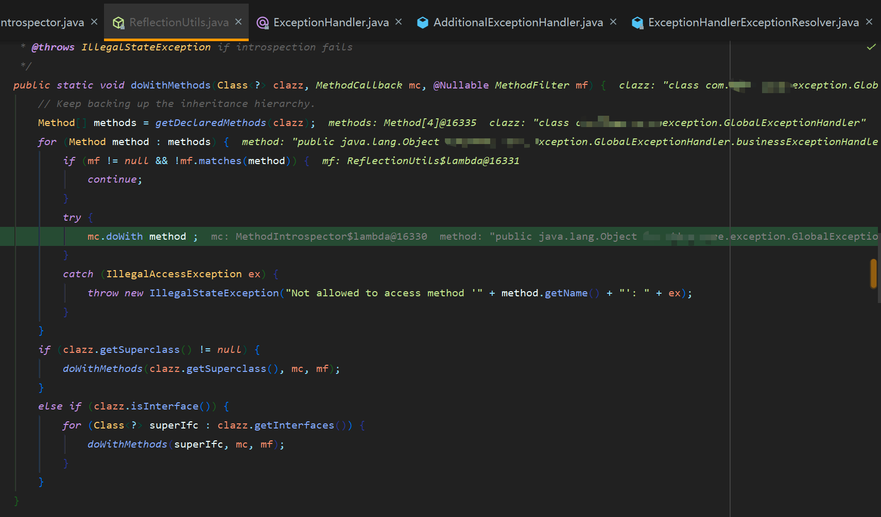Close the Introspector.java tab
The width and height of the screenshot is (881, 517).
pos(94,22)
